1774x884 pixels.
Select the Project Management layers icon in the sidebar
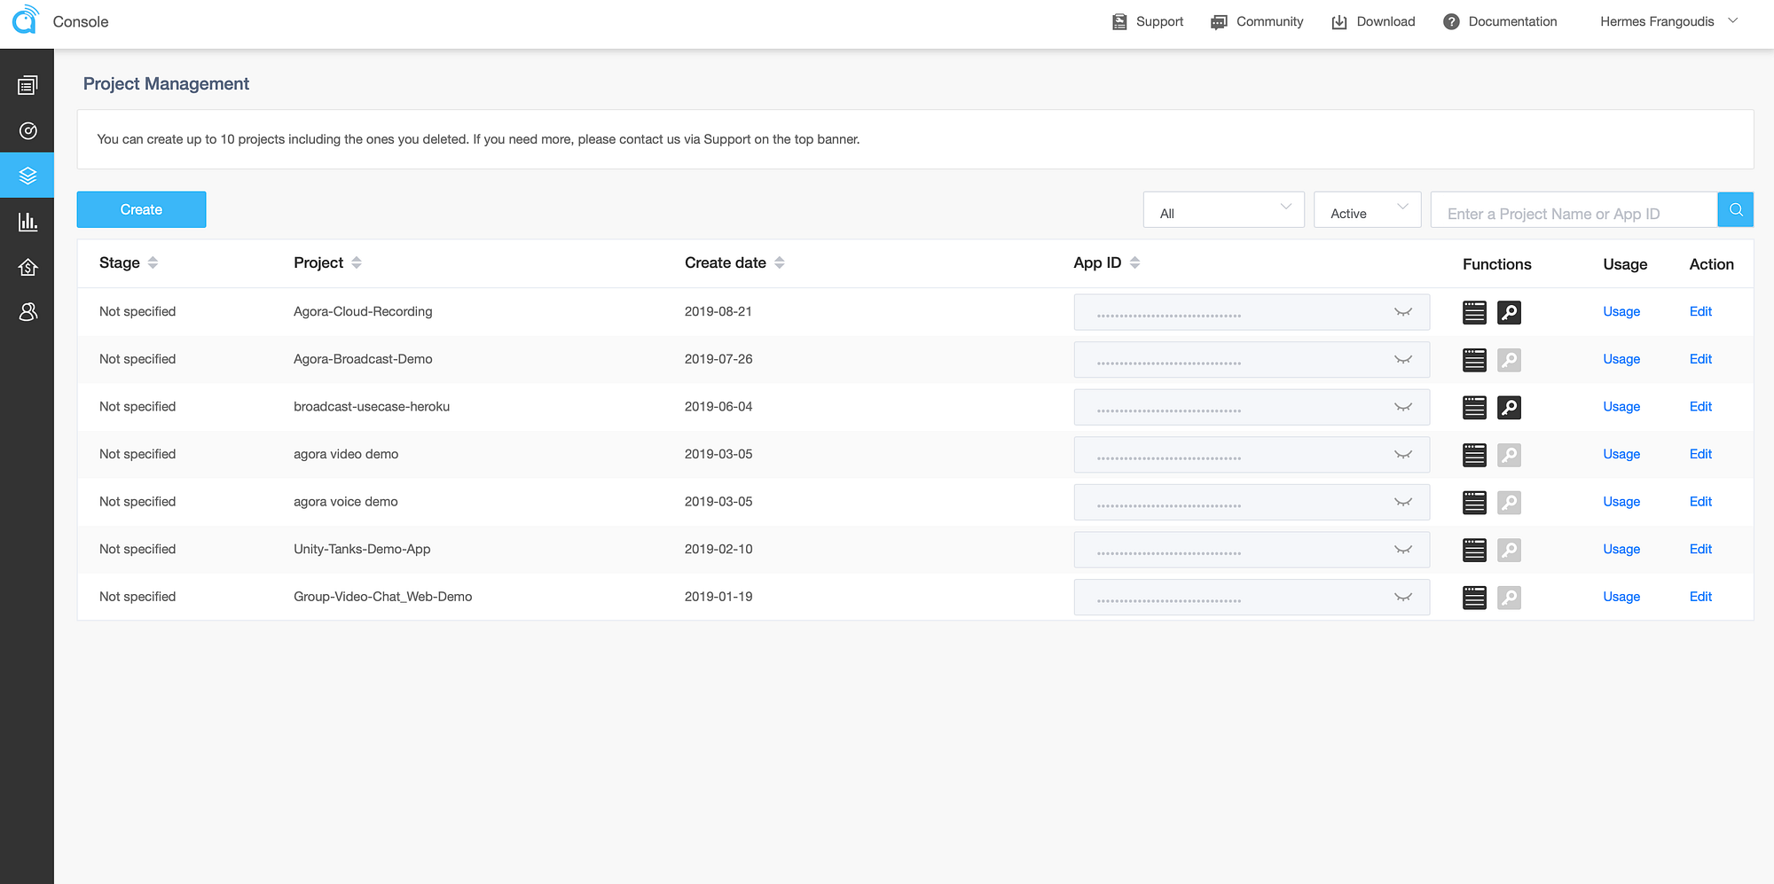tap(27, 176)
